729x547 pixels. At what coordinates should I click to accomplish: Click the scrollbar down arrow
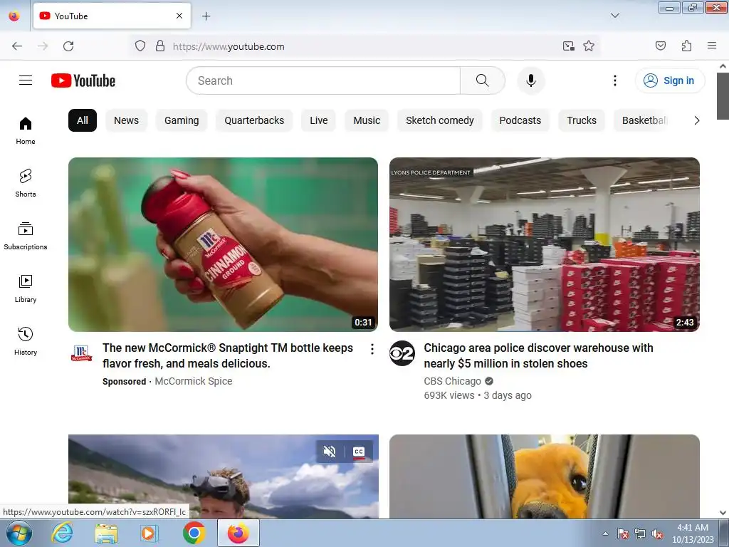tap(723, 513)
